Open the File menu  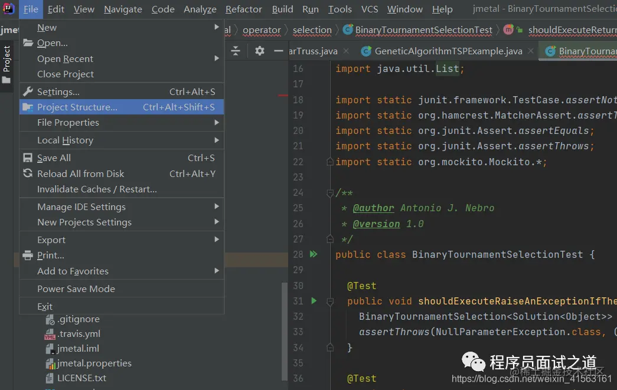point(31,9)
